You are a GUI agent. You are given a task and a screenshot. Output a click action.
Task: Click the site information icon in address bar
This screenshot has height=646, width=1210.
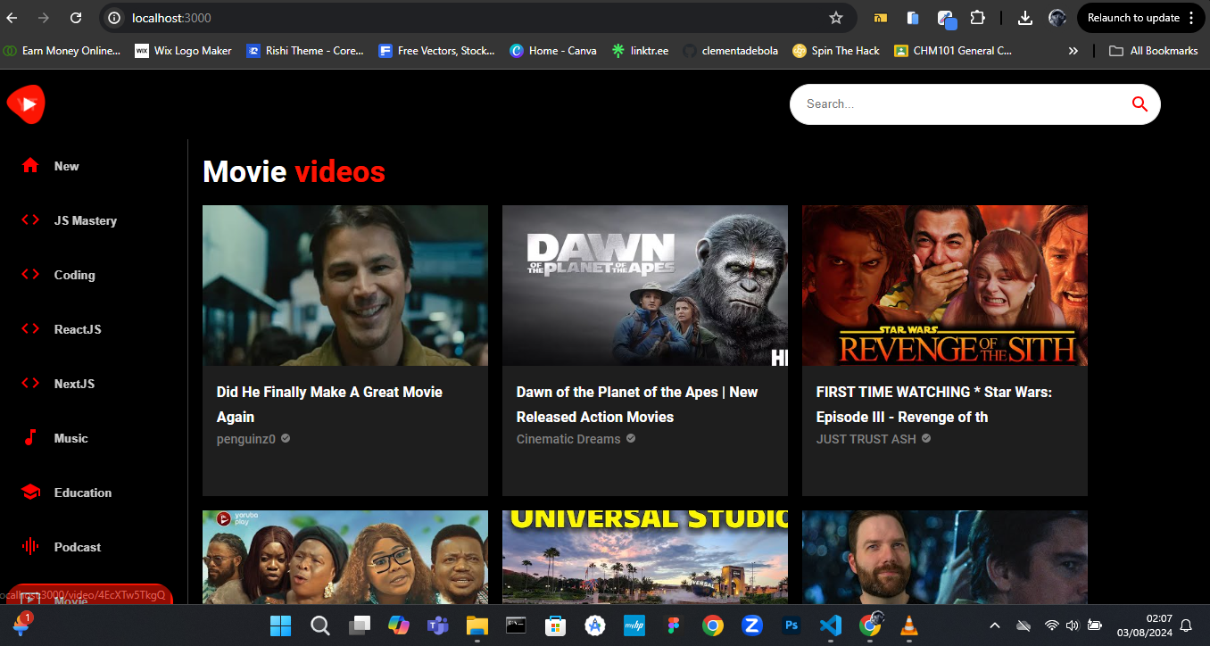point(114,18)
